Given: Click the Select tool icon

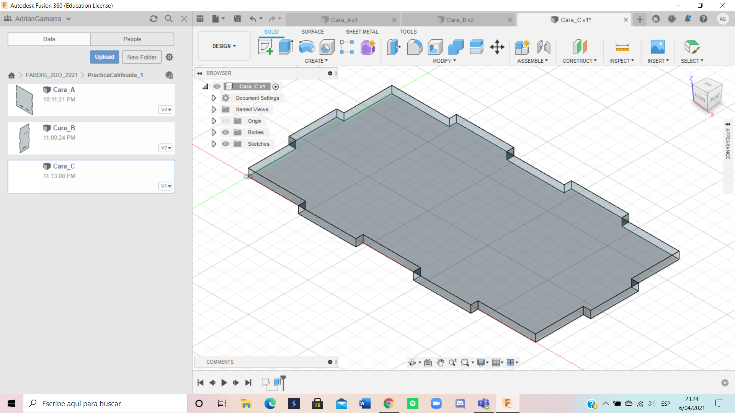Looking at the screenshot, I should (692, 47).
